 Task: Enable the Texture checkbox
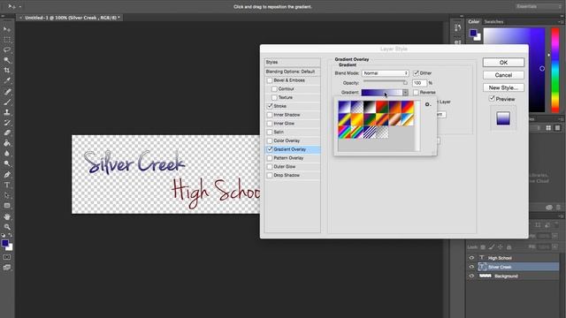[274, 98]
